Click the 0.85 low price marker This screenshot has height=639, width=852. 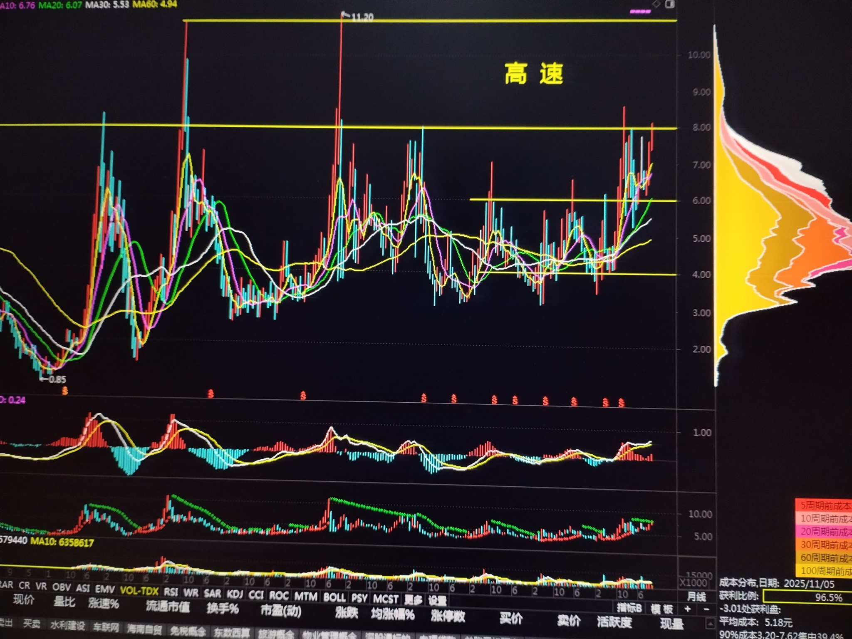tap(53, 379)
